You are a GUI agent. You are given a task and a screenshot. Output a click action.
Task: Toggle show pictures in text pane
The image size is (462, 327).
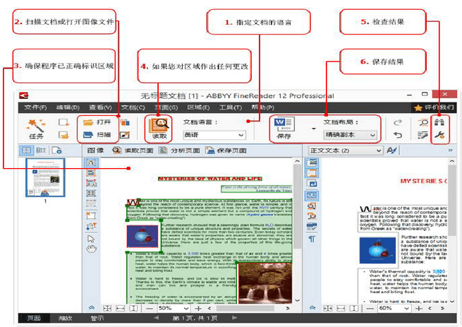312,162
